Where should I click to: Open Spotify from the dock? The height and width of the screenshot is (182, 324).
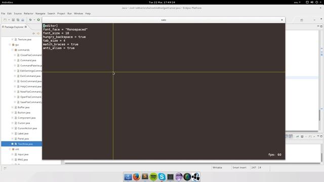153,177
